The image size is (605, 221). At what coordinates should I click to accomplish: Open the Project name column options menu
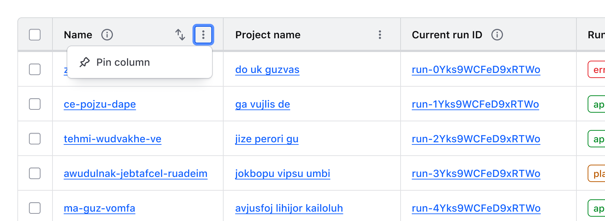380,35
